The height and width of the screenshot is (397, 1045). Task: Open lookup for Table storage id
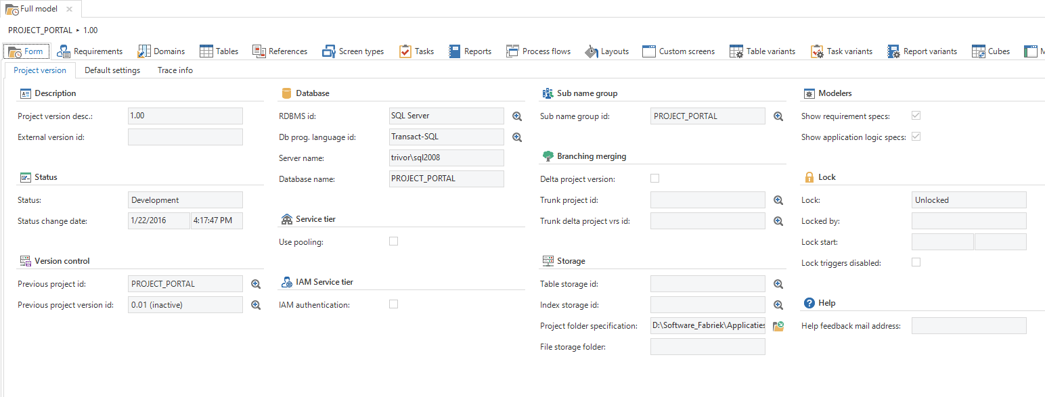[778, 284]
